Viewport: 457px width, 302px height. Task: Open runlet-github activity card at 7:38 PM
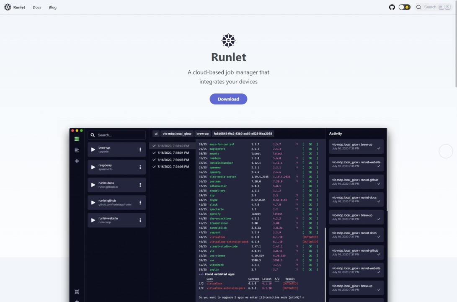coord(356,182)
